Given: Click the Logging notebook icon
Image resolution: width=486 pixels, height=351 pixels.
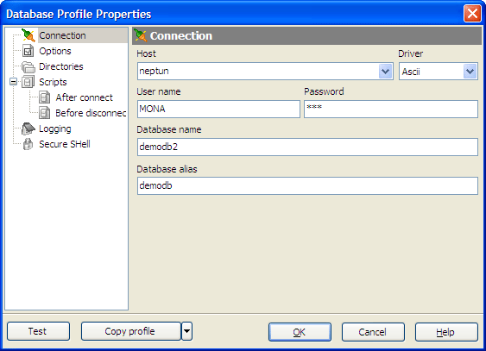Looking at the screenshot, I should tap(28, 128).
